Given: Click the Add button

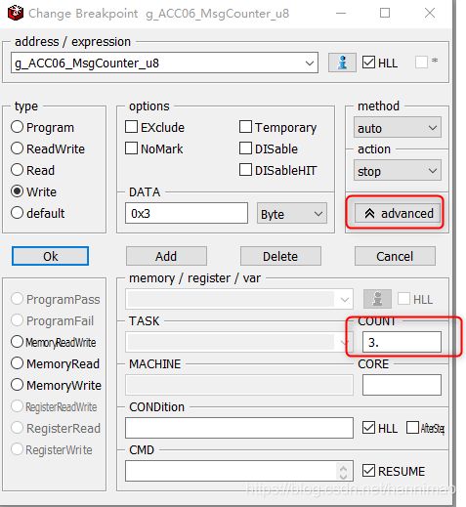Looking at the screenshot, I should coord(166,256).
